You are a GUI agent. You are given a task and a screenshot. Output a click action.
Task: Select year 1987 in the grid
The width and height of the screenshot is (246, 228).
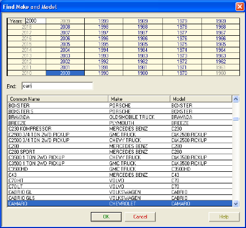click(x=143, y=32)
